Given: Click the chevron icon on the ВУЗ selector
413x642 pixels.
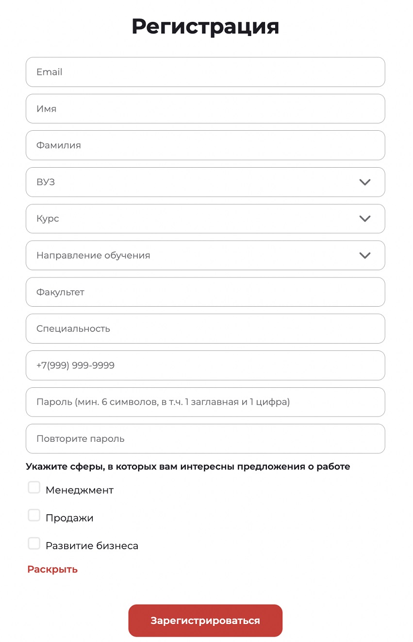Looking at the screenshot, I should 364,182.
